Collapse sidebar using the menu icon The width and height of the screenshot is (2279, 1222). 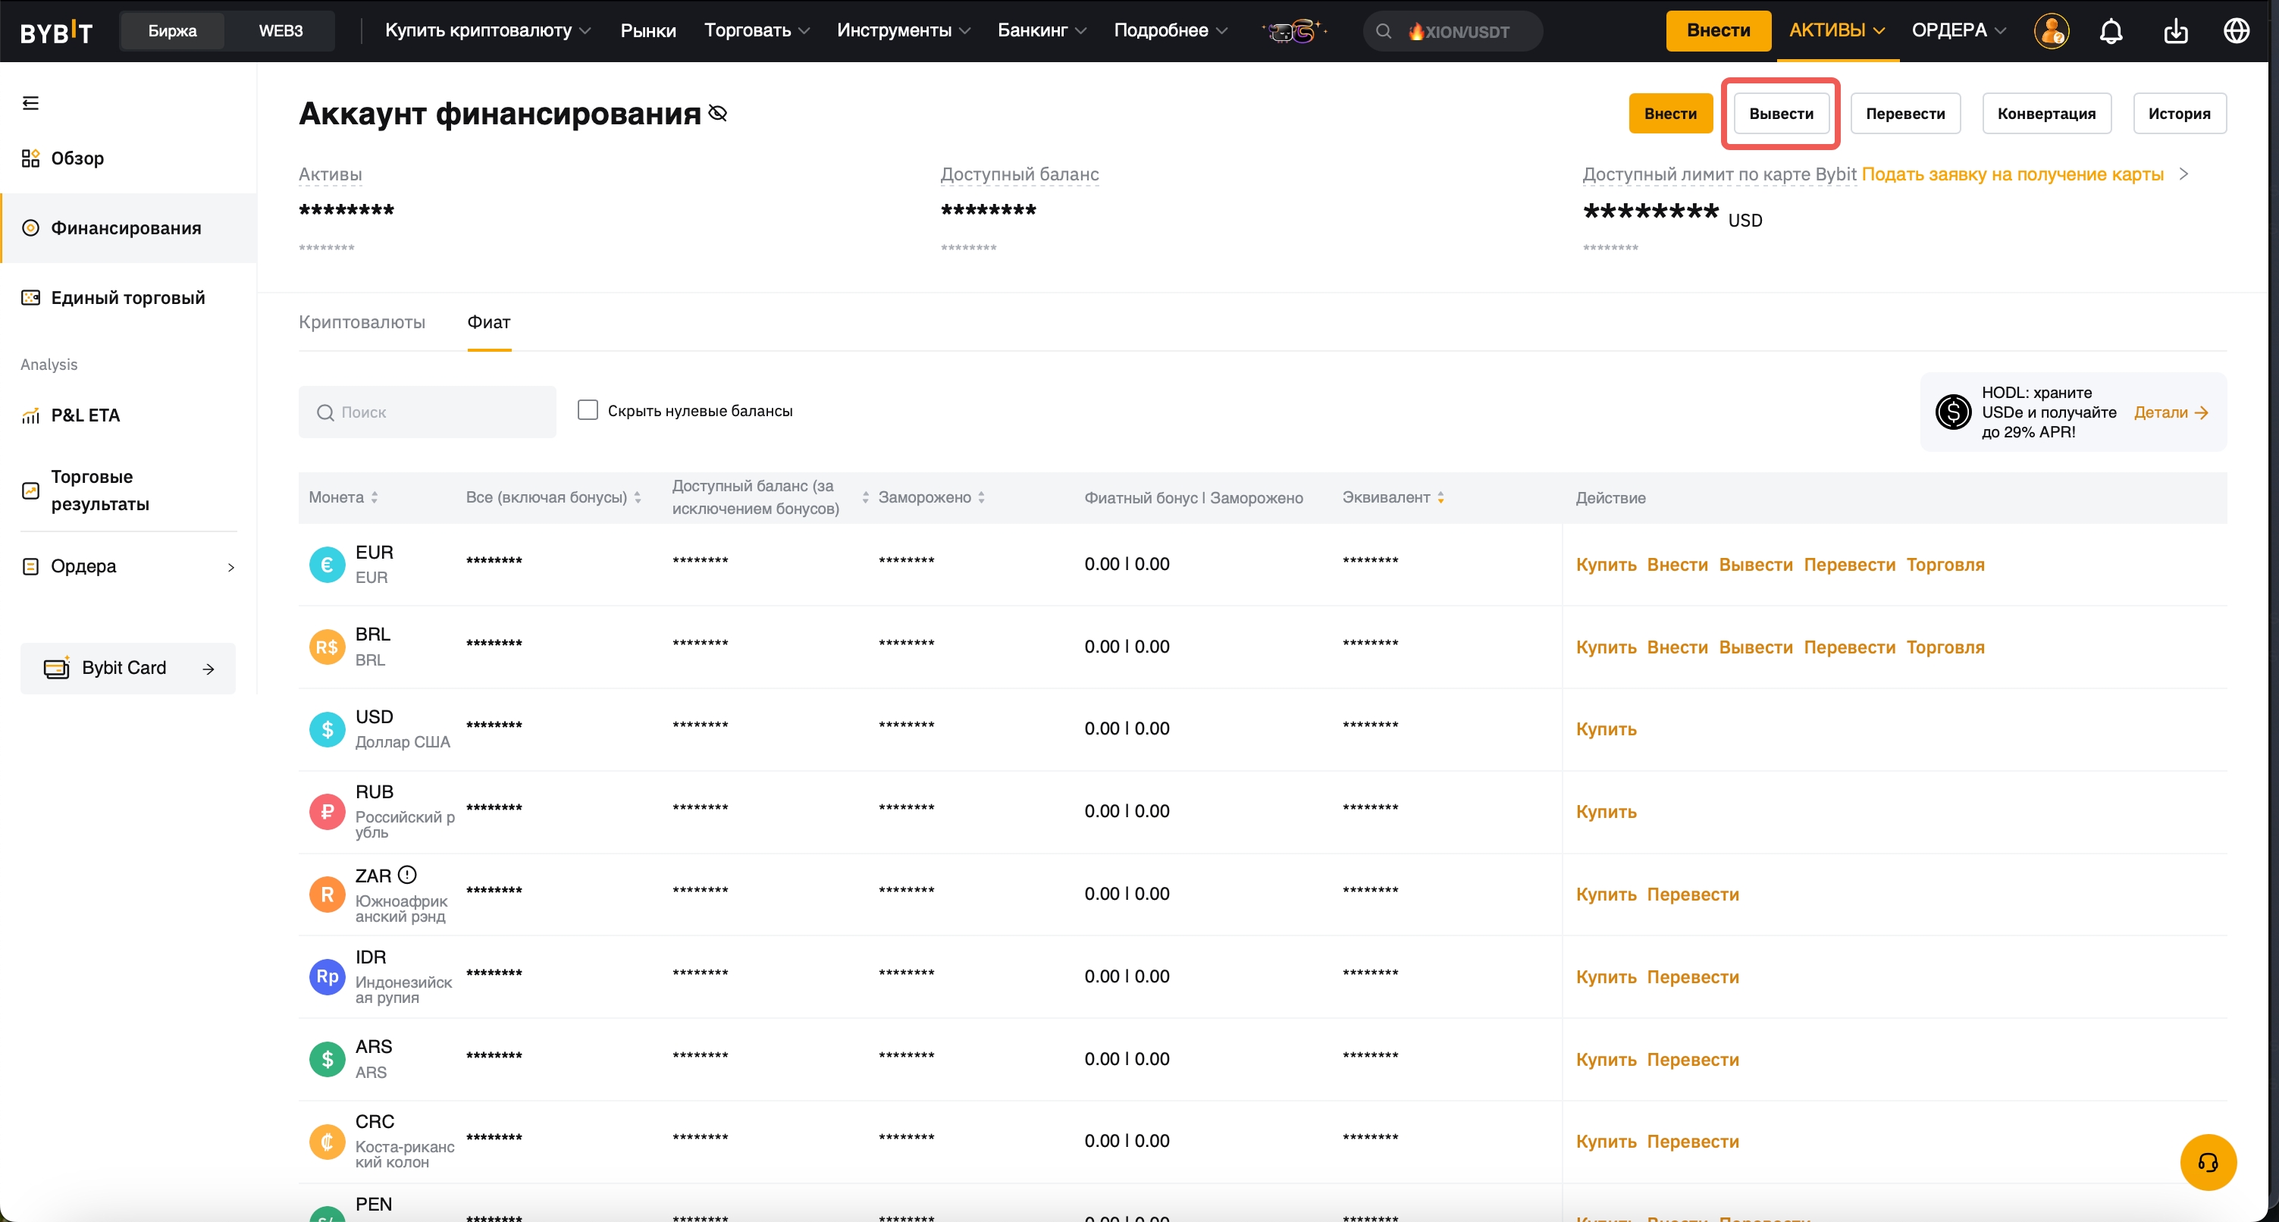point(31,104)
